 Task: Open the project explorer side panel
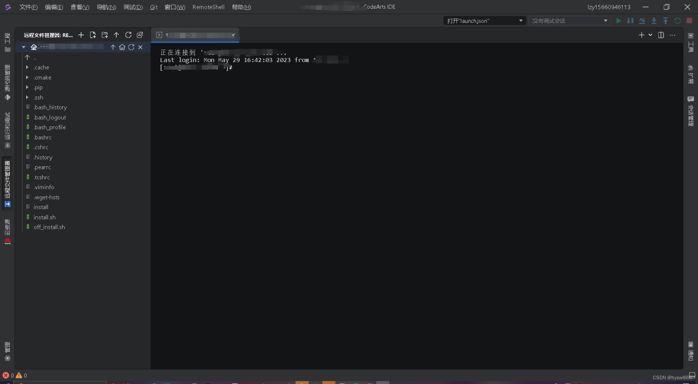pyautogui.click(x=7, y=42)
